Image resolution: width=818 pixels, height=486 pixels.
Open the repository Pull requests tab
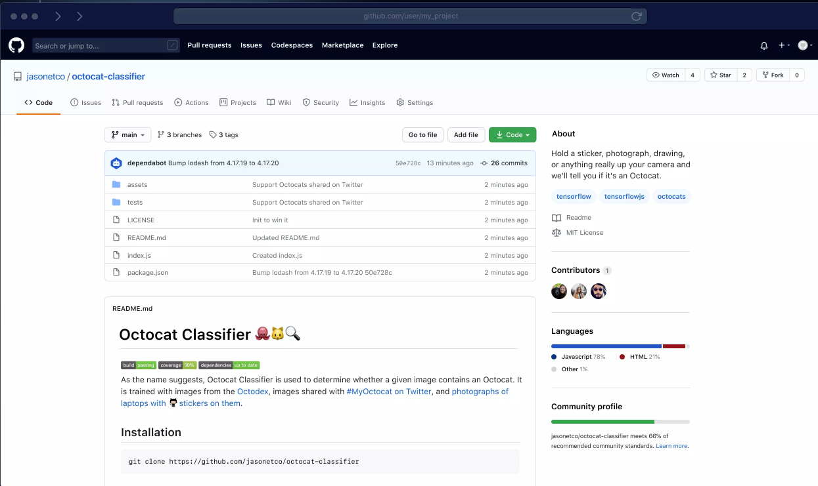pos(137,103)
